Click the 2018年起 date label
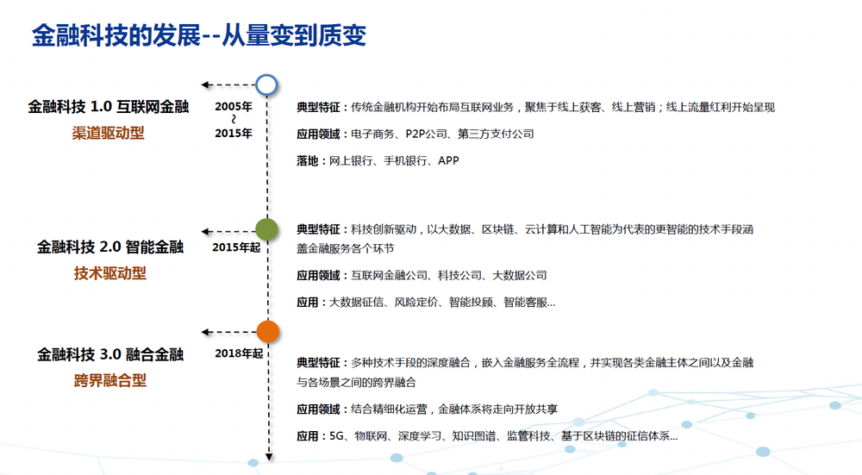This screenshot has height=475, width=862. coord(239,353)
